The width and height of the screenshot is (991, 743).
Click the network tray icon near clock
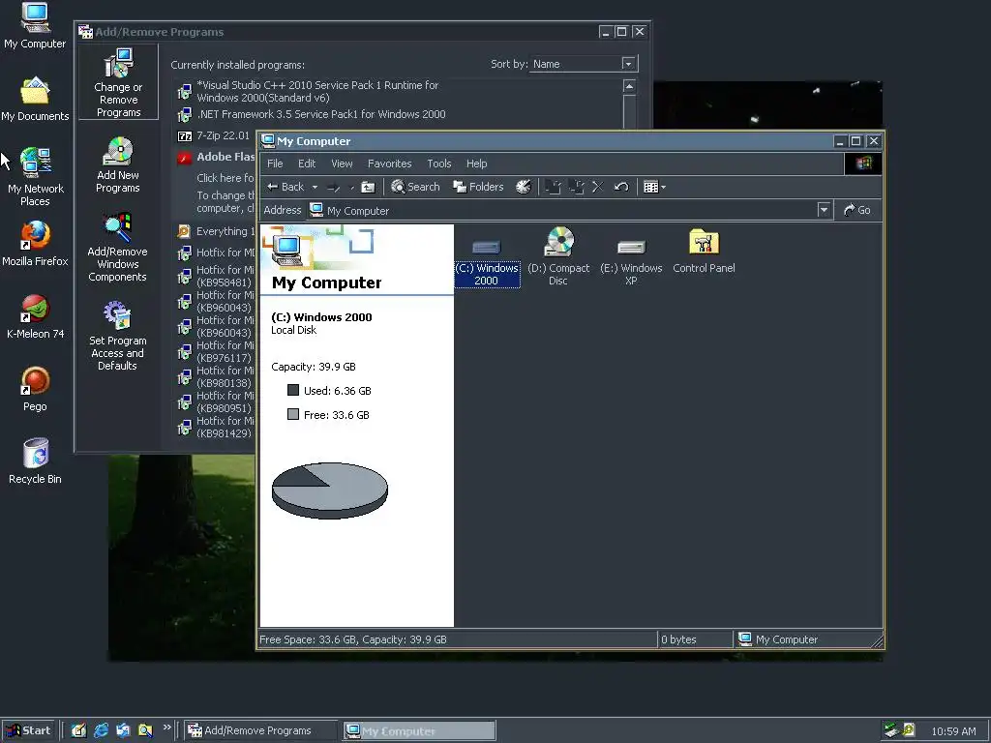tap(891, 730)
